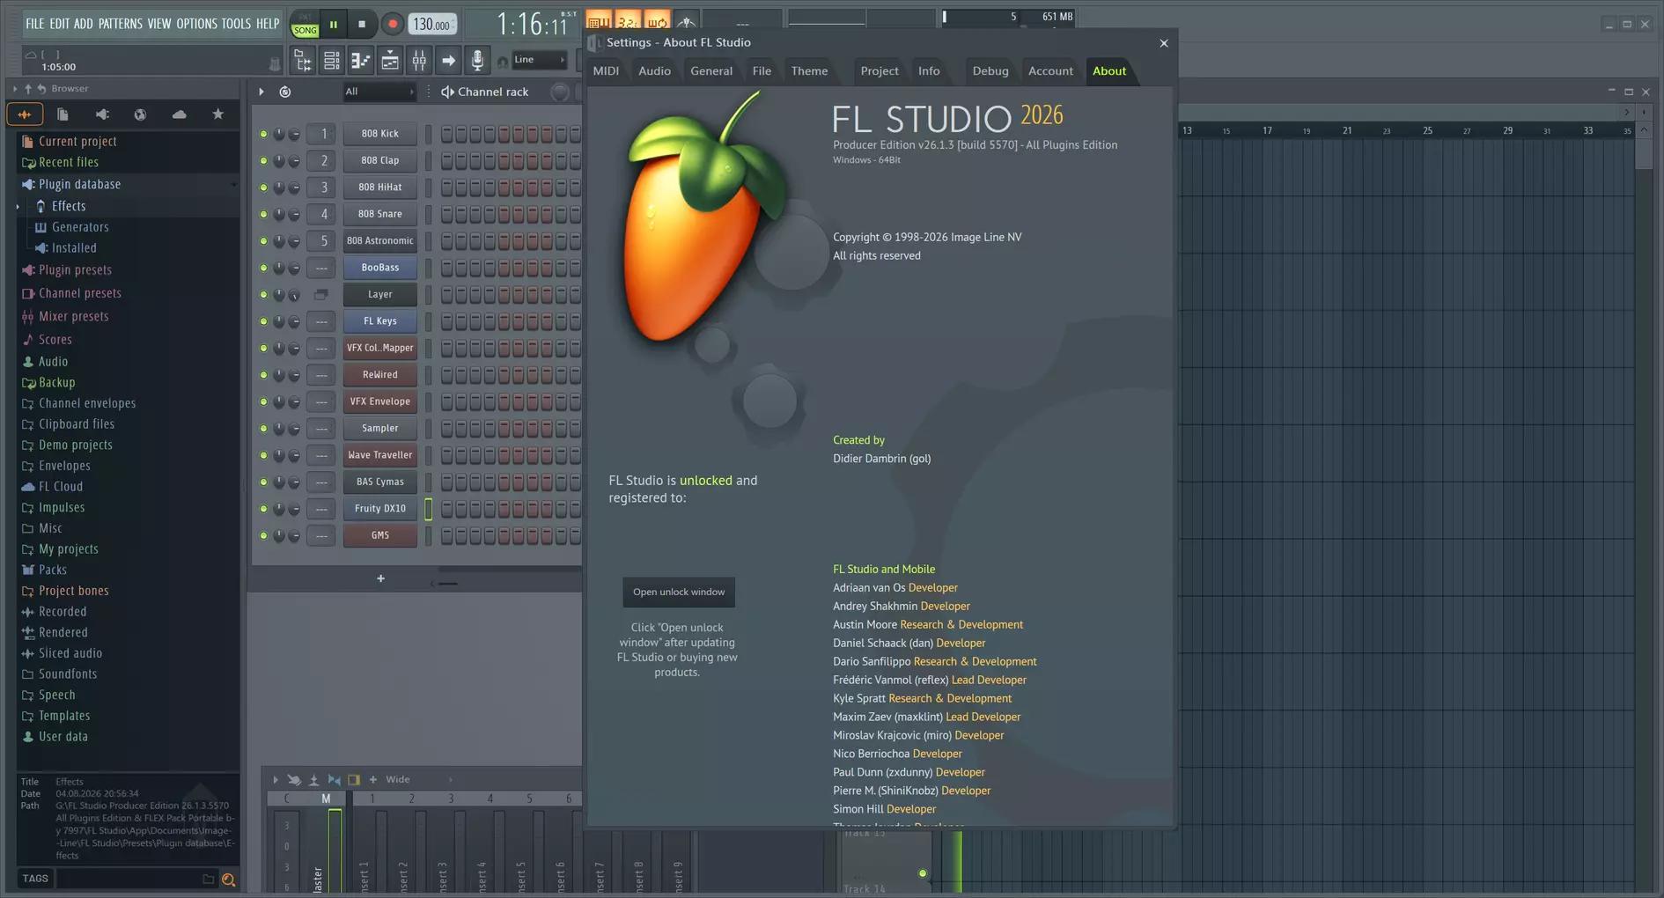Select the files tab icon in Browser
This screenshot has height=898, width=1664.
[63, 114]
